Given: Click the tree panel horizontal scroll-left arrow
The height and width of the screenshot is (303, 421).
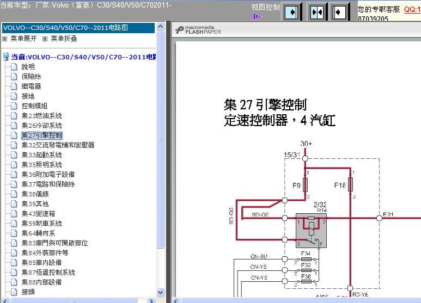Looking at the screenshot, I should (x=5, y=301).
